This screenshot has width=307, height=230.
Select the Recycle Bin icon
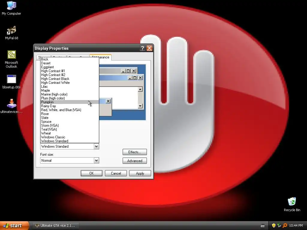[292, 204]
